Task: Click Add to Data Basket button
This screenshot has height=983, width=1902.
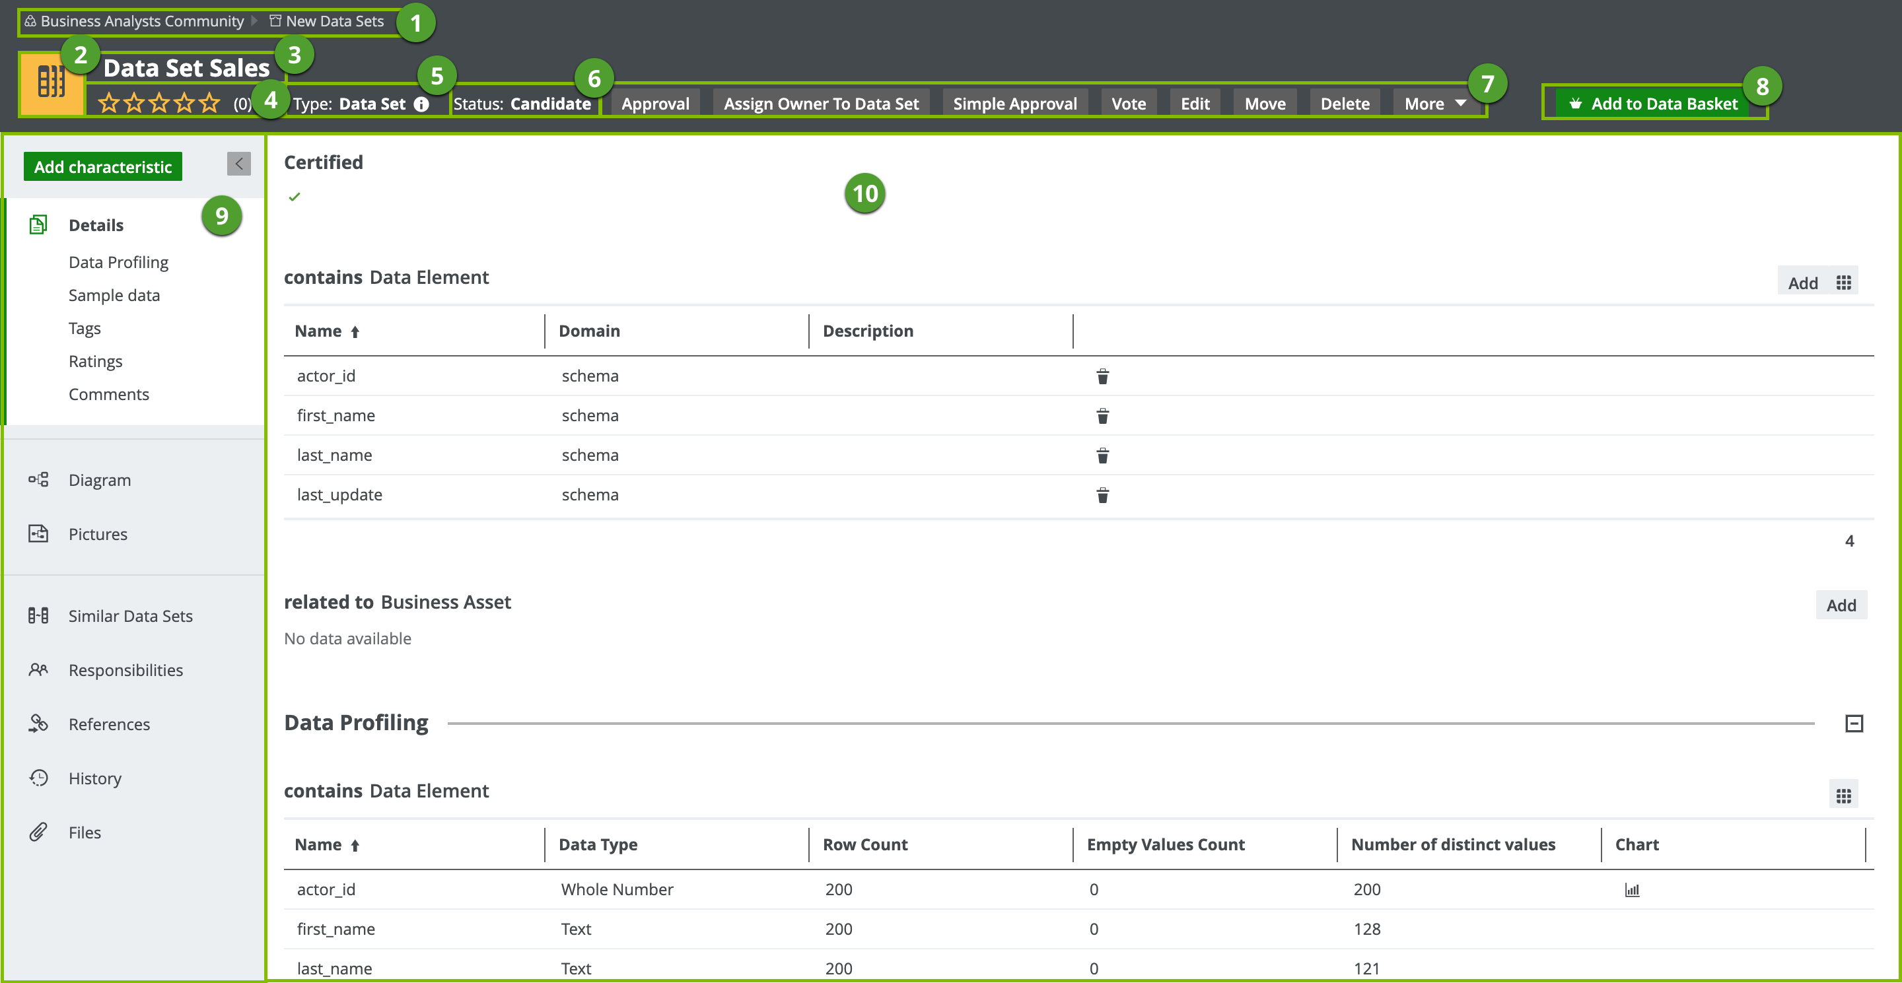Action: click(x=1653, y=104)
